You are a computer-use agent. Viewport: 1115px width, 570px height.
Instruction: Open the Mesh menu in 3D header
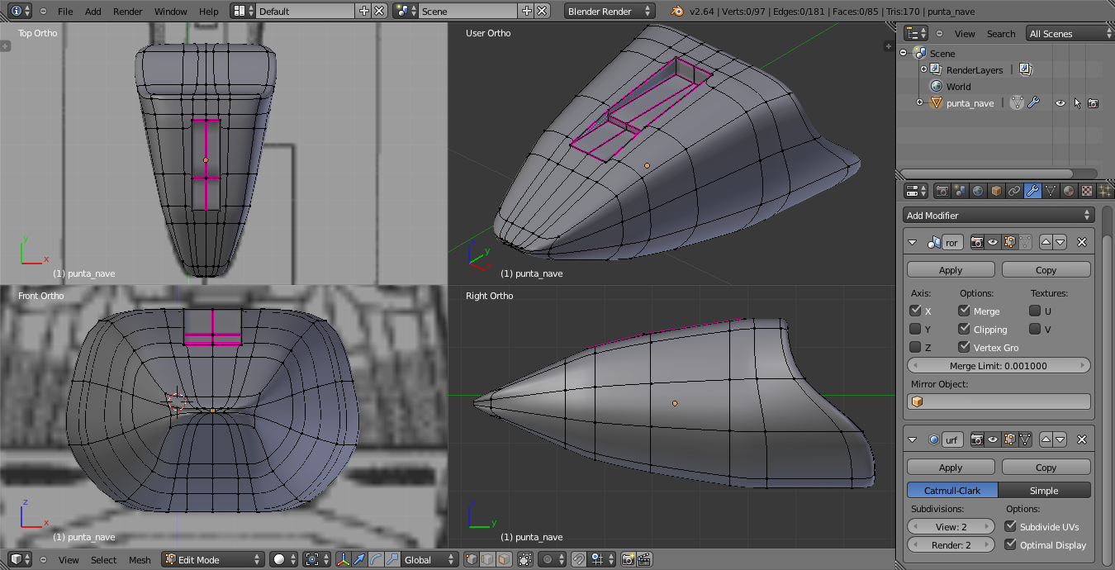coord(140,559)
